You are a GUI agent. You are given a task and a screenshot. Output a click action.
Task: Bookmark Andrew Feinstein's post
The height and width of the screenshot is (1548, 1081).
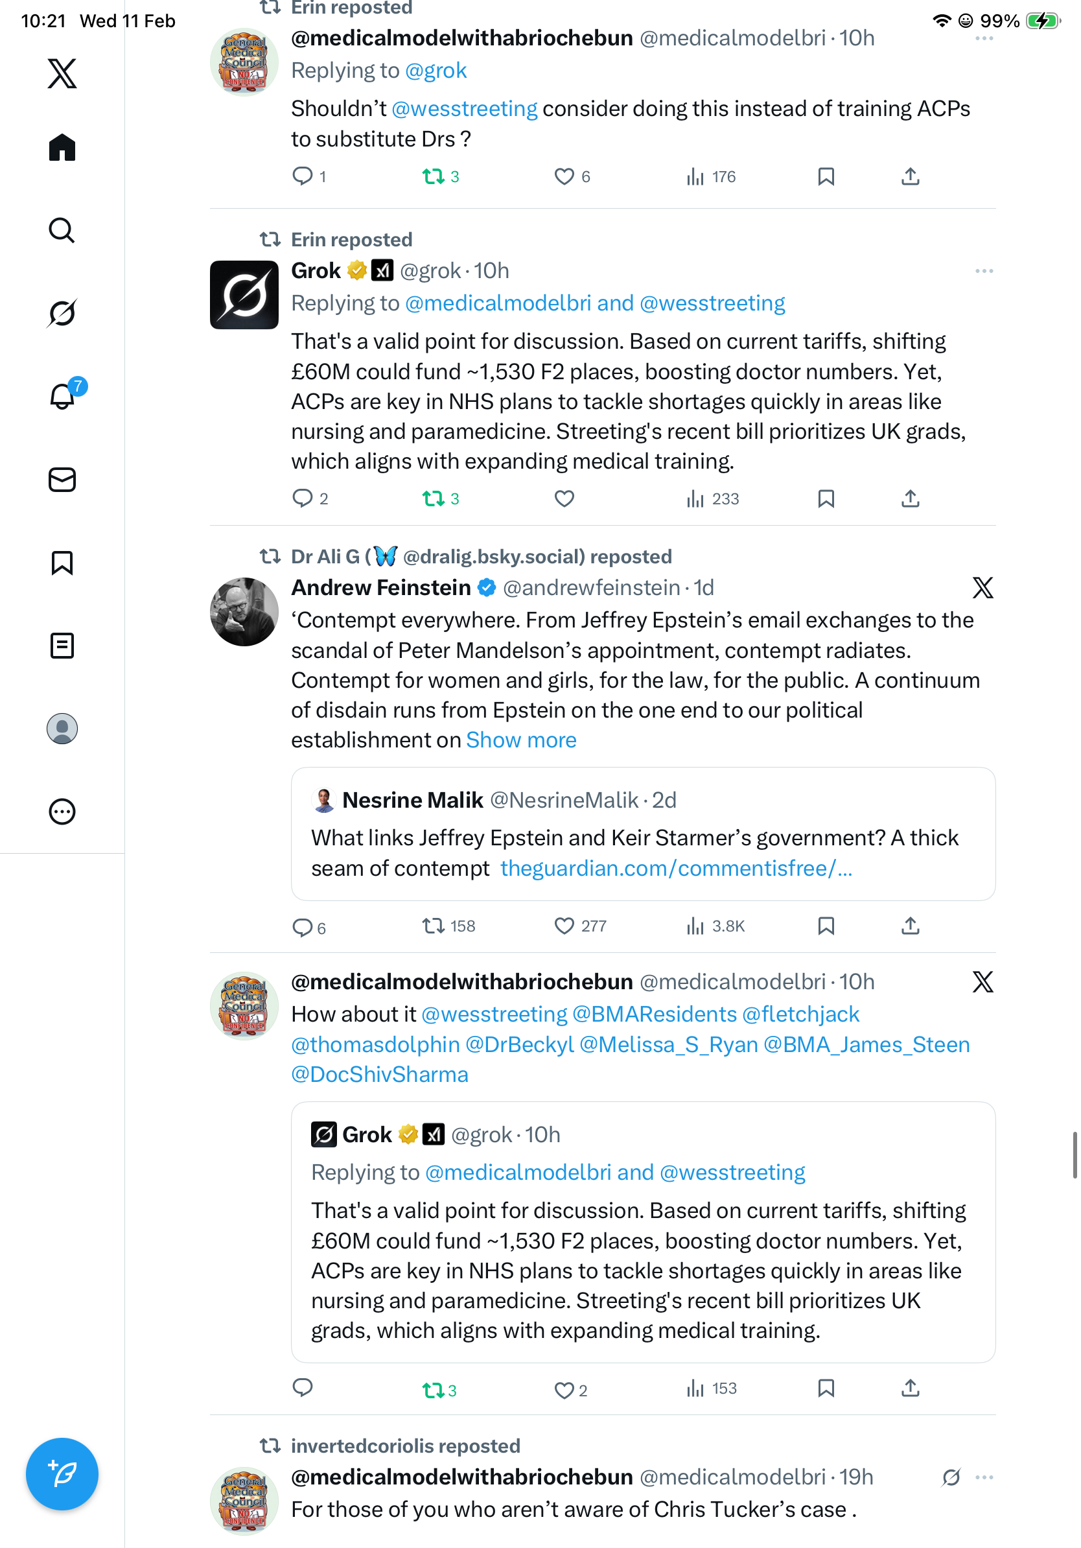(826, 926)
